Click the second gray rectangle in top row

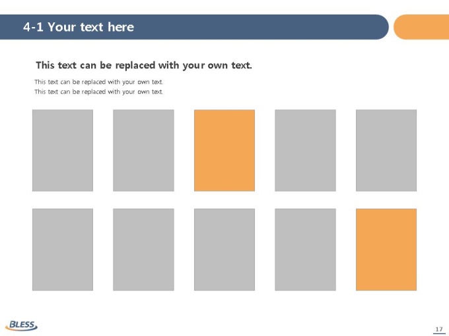click(x=143, y=150)
